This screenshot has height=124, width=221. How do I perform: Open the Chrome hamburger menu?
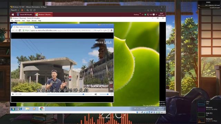[112, 30]
